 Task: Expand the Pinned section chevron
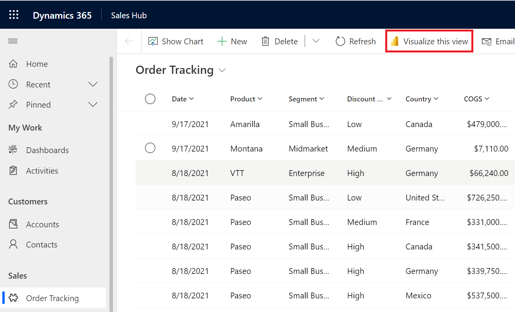click(93, 105)
